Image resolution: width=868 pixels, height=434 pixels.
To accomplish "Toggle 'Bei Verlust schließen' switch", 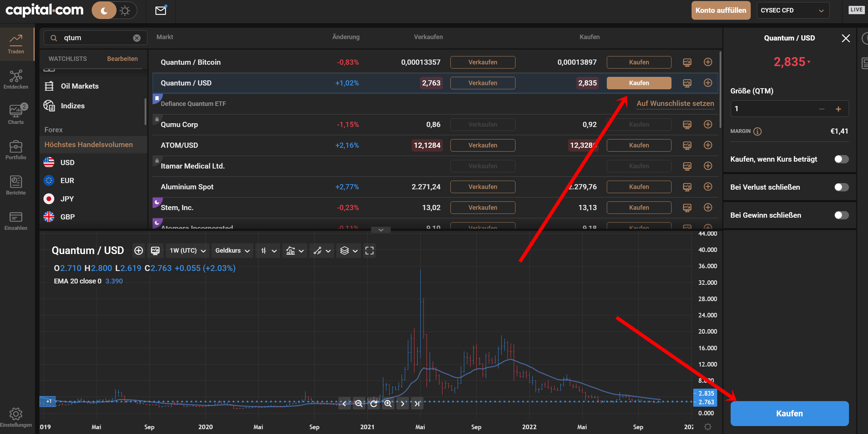I will 841,187.
